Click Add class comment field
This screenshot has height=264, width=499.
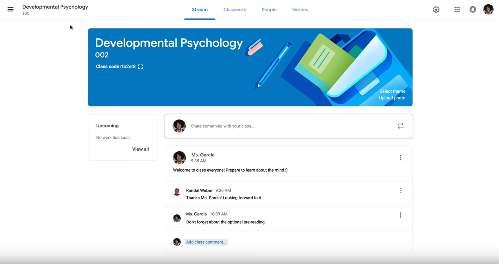point(206,242)
